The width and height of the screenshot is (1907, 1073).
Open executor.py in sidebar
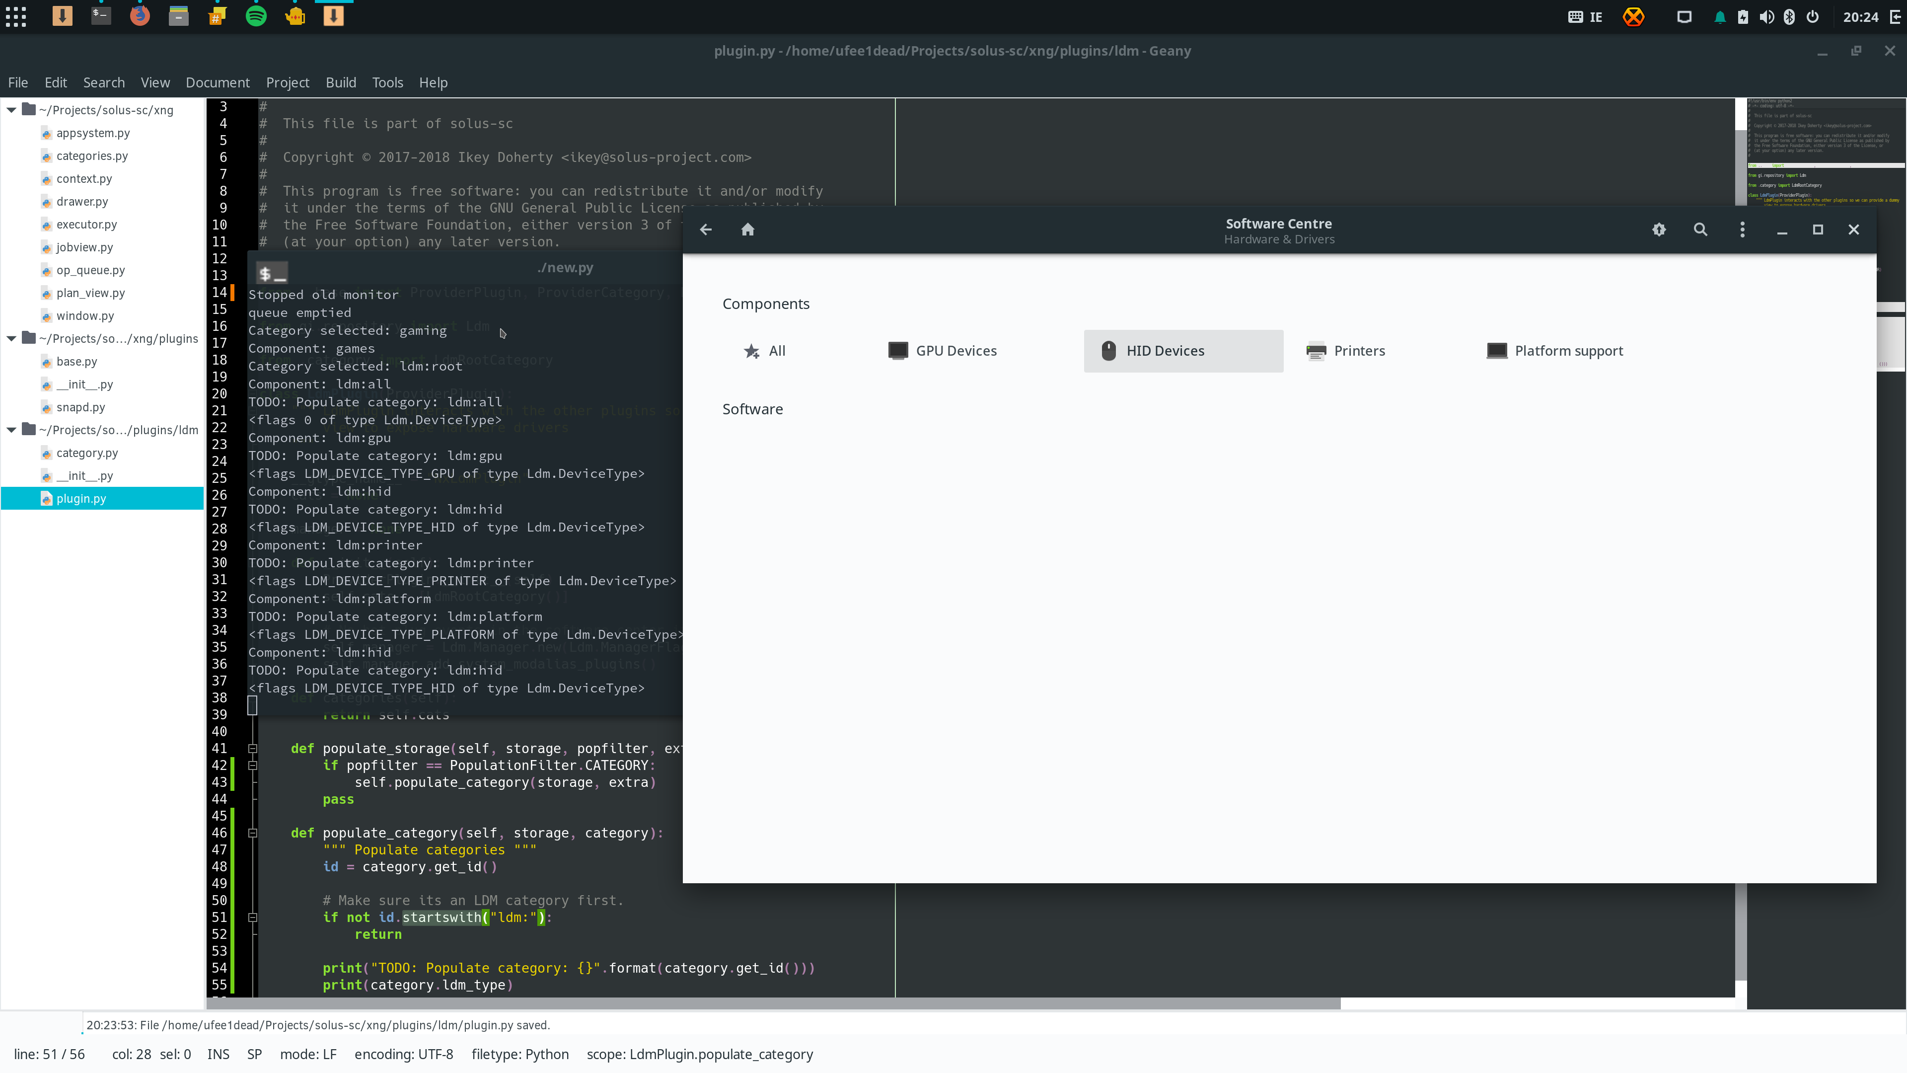pos(86,225)
